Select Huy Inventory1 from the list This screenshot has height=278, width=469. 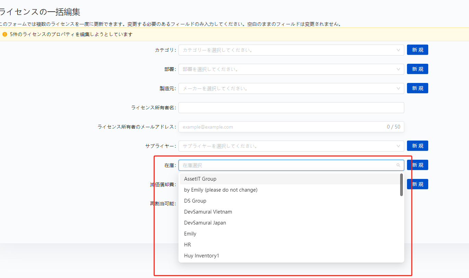click(x=201, y=256)
